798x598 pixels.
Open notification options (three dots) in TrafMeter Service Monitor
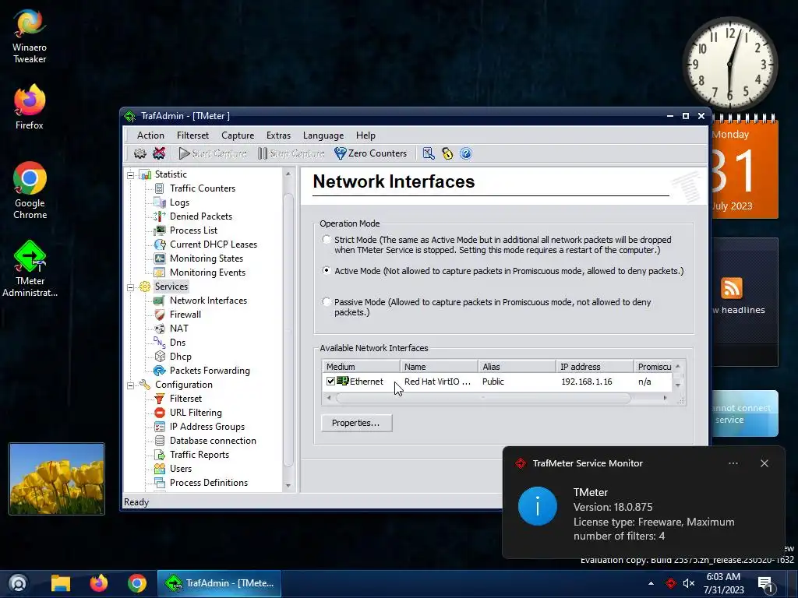733,463
